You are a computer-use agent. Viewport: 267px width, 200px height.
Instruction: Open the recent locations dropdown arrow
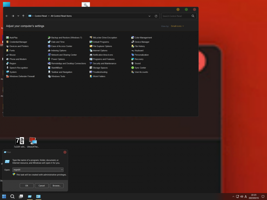point(18,16)
